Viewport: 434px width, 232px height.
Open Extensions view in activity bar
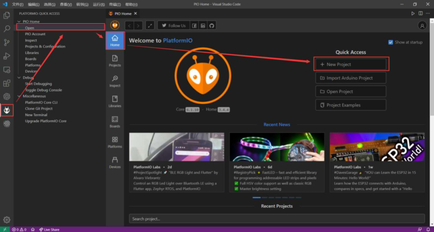coord(7,83)
